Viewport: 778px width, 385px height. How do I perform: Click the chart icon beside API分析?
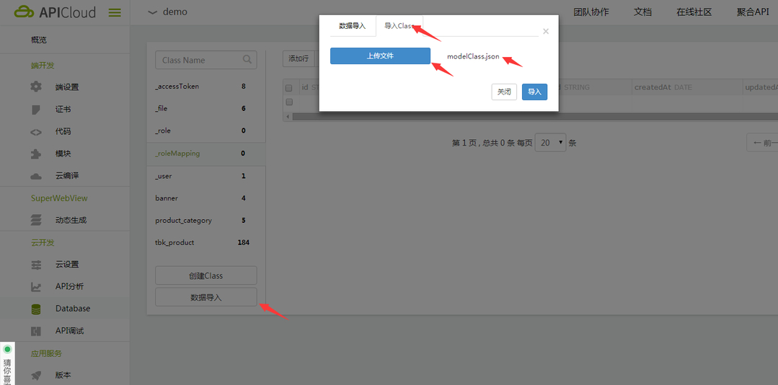point(36,286)
